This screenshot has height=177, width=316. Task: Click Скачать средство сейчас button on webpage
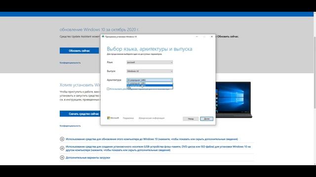pyautogui.click(x=80, y=114)
